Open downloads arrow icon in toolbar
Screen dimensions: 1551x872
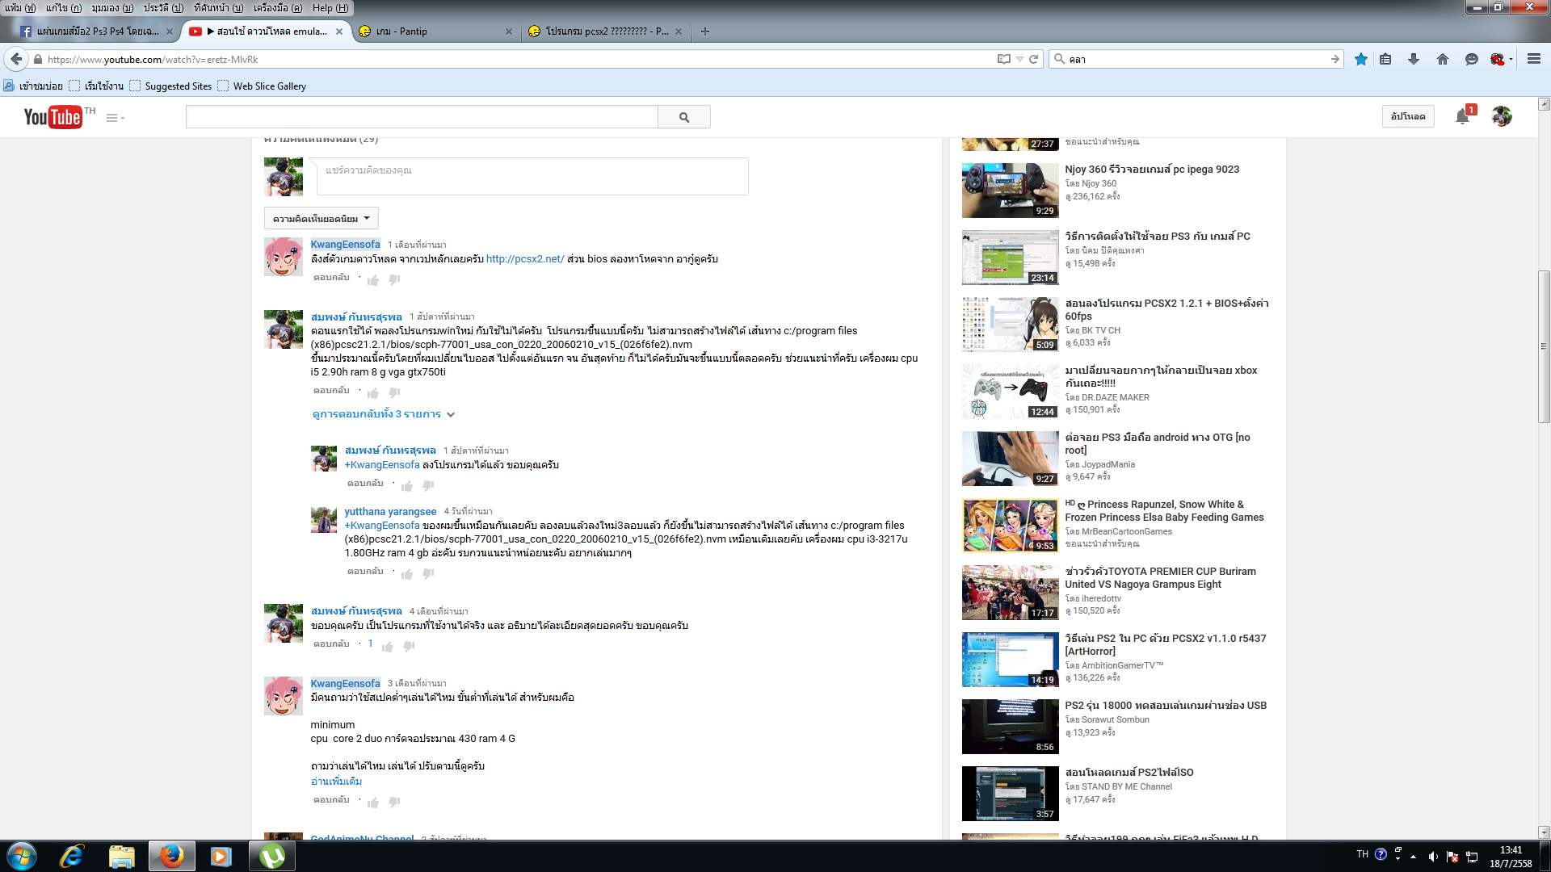pyautogui.click(x=1414, y=59)
